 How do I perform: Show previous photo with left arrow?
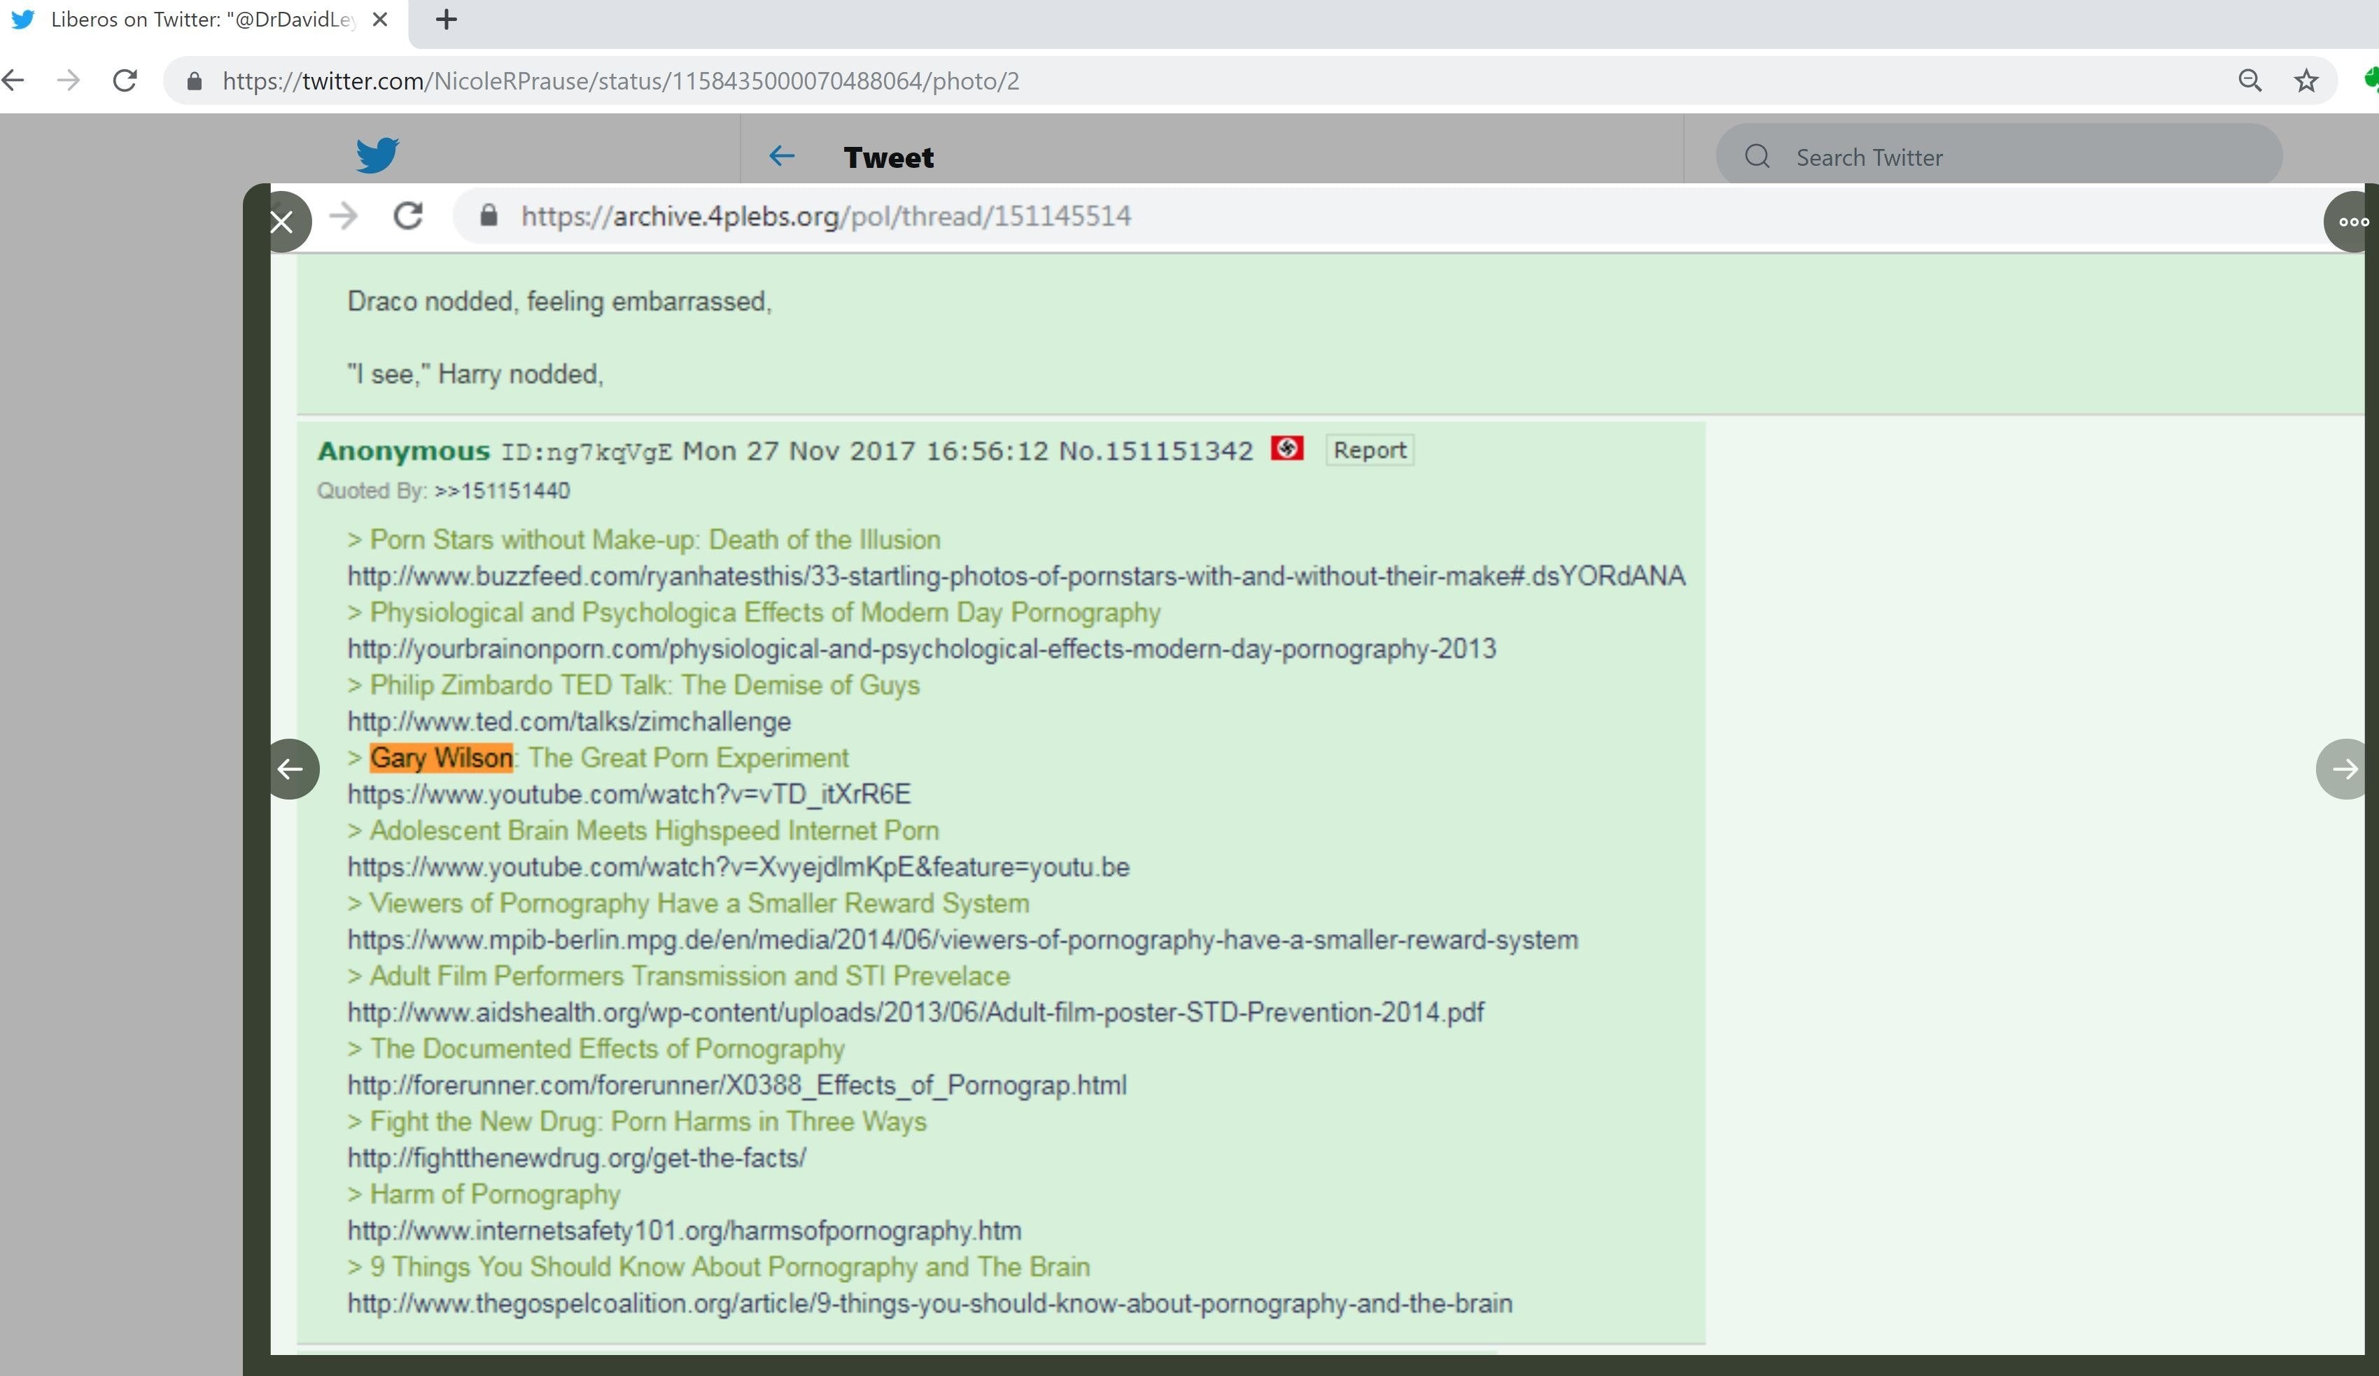[290, 769]
